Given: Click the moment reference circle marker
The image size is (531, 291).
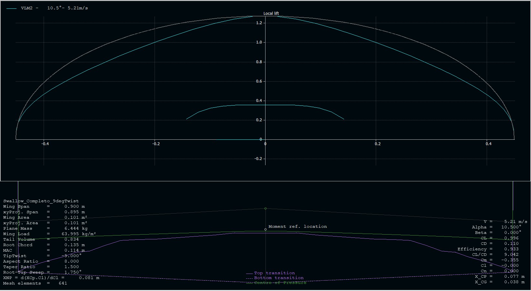Looking at the screenshot, I should pos(265,230).
